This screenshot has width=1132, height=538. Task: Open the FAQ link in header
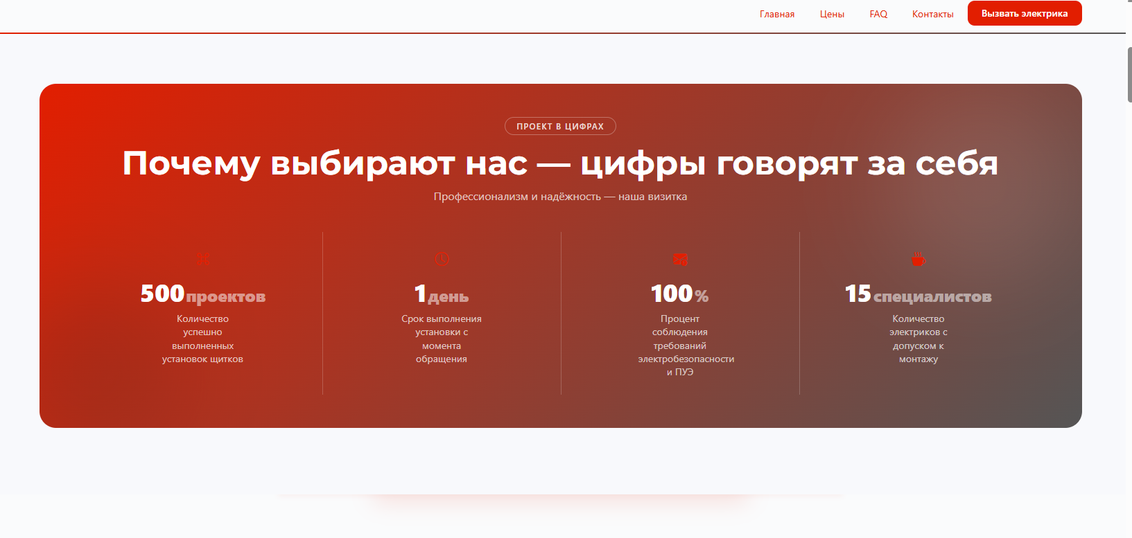878,14
